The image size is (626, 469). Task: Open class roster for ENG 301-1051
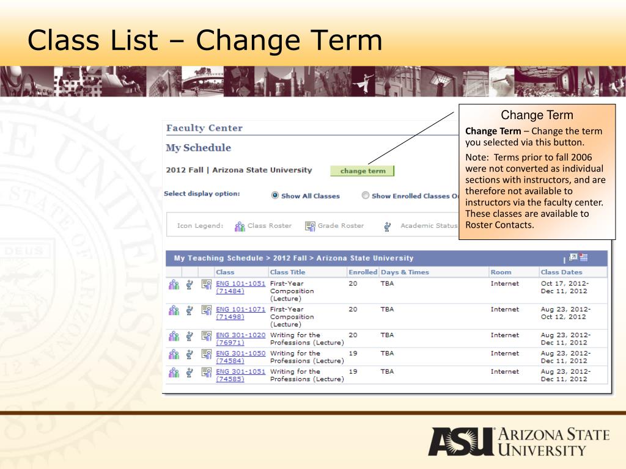point(174,373)
